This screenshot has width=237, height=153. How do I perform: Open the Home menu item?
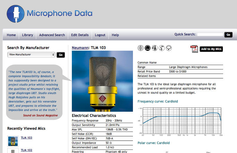pos(11,35)
